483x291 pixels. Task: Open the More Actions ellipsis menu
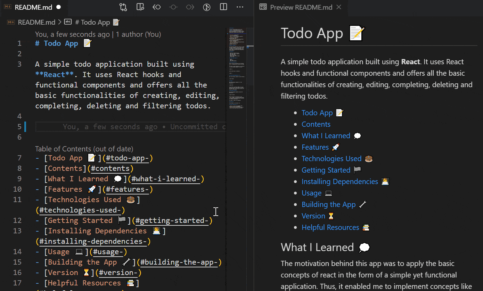(x=240, y=7)
